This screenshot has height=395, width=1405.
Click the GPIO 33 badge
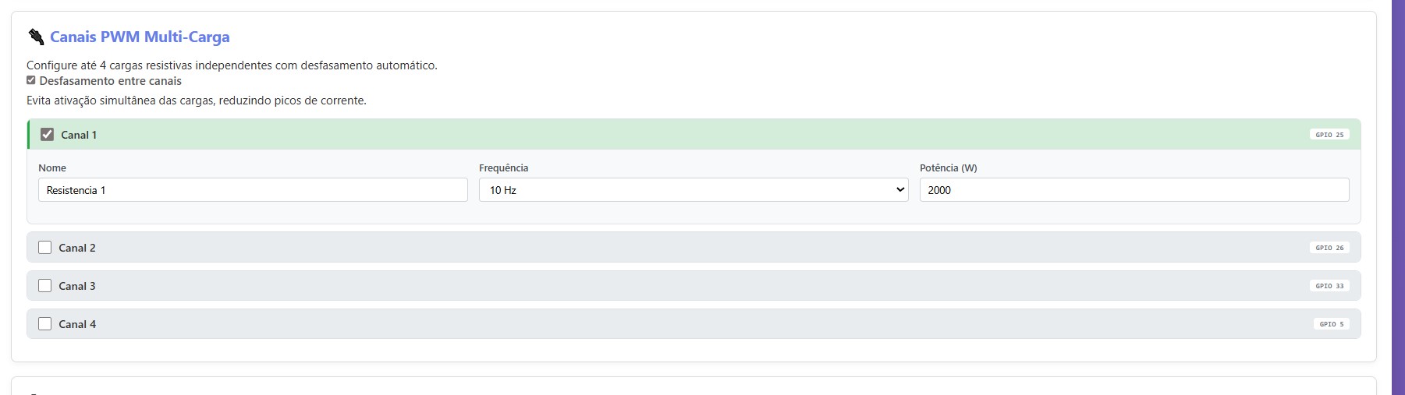pyautogui.click(x=1329, y=286)
